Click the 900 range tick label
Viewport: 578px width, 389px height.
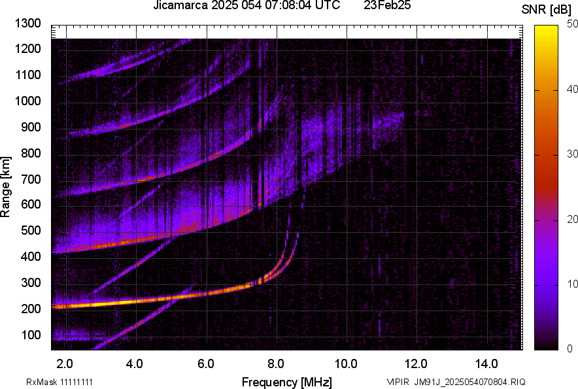pos(31,127)
